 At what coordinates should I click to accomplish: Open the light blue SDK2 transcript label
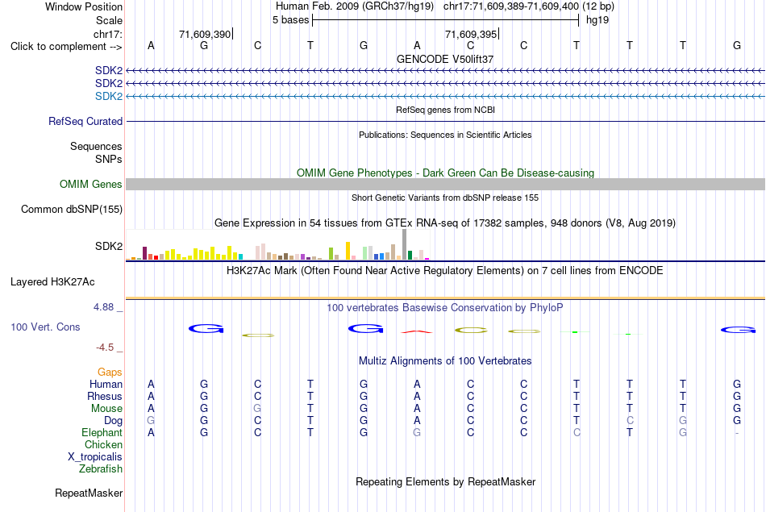109,96
